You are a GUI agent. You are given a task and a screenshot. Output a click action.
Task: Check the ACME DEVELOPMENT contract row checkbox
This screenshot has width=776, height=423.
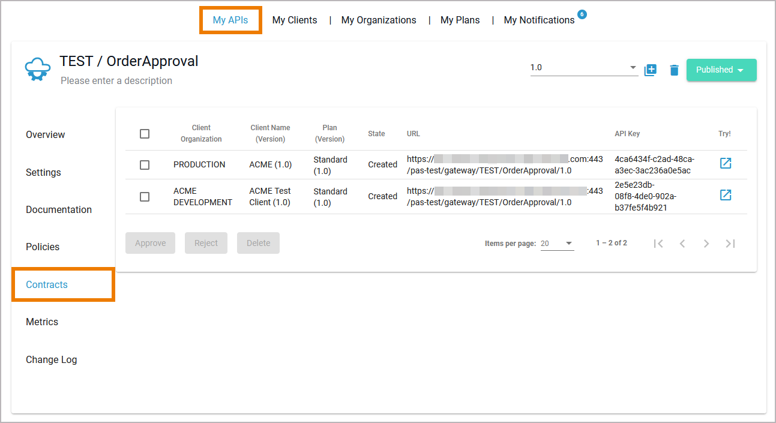coord(144,196)
